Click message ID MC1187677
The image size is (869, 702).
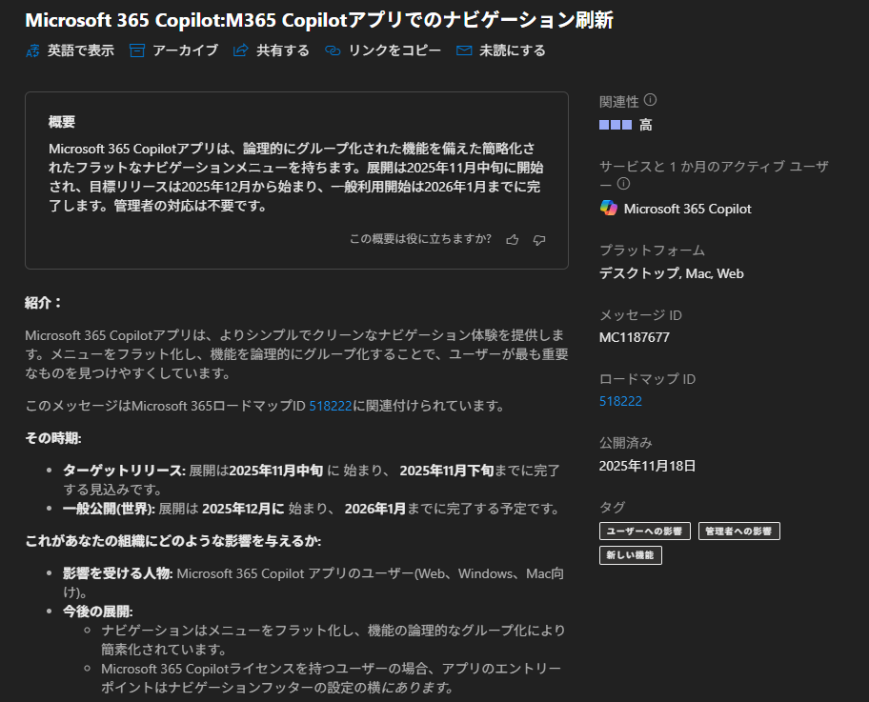click(634, 337)
